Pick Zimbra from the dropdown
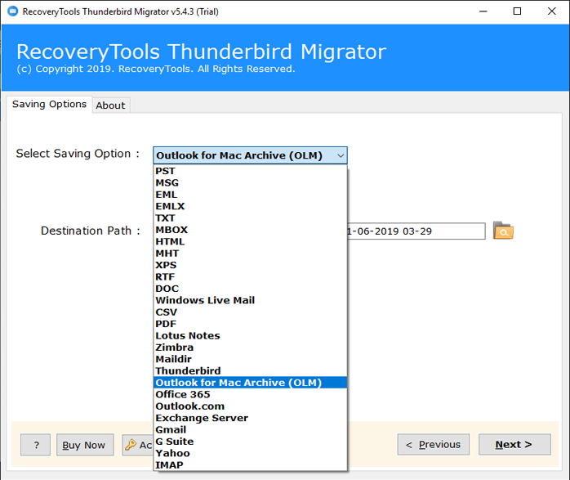This screenshot has height=480, width=570. pyautogui.click(x=250, y=348)
